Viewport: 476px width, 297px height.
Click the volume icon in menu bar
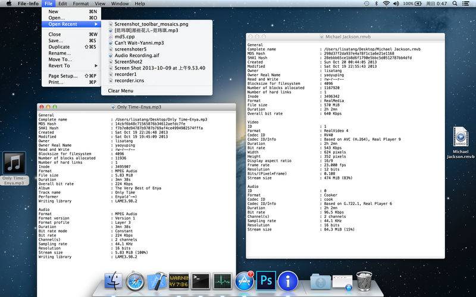(x=396, y=4)
